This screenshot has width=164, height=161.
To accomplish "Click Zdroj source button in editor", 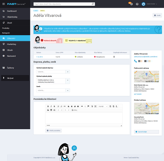I will (74, 110).
